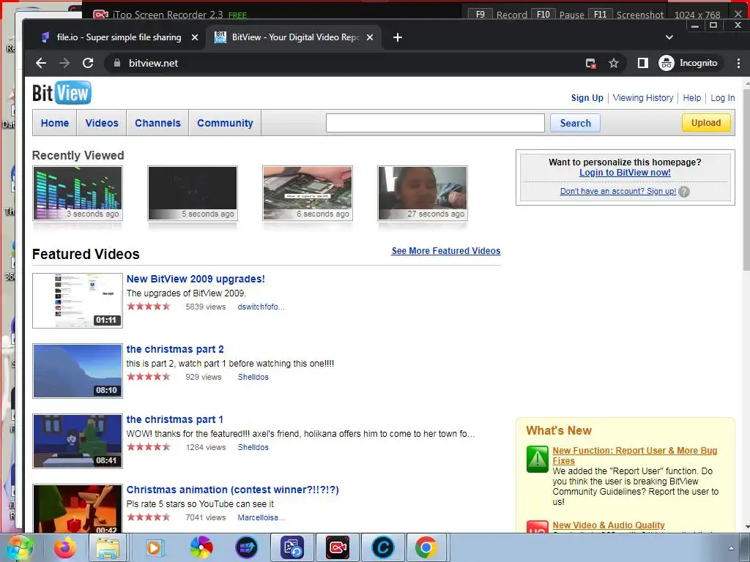Open the blue C app taskbar icon
Image resolution: width=750 pixels, height=562 pixels.
(x=382, y=547)
